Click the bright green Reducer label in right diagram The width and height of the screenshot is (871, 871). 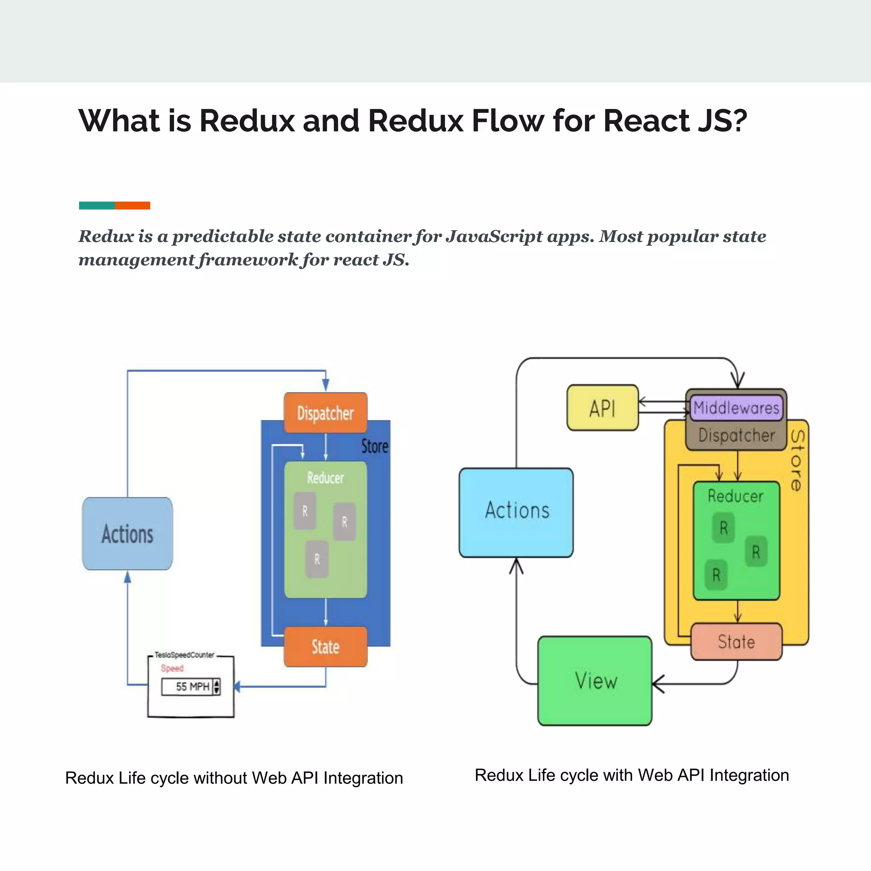(735, 496)
